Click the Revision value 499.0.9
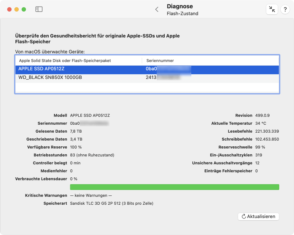Image resolution: width=294 pixels, height=235 pixels. point(262,115)
